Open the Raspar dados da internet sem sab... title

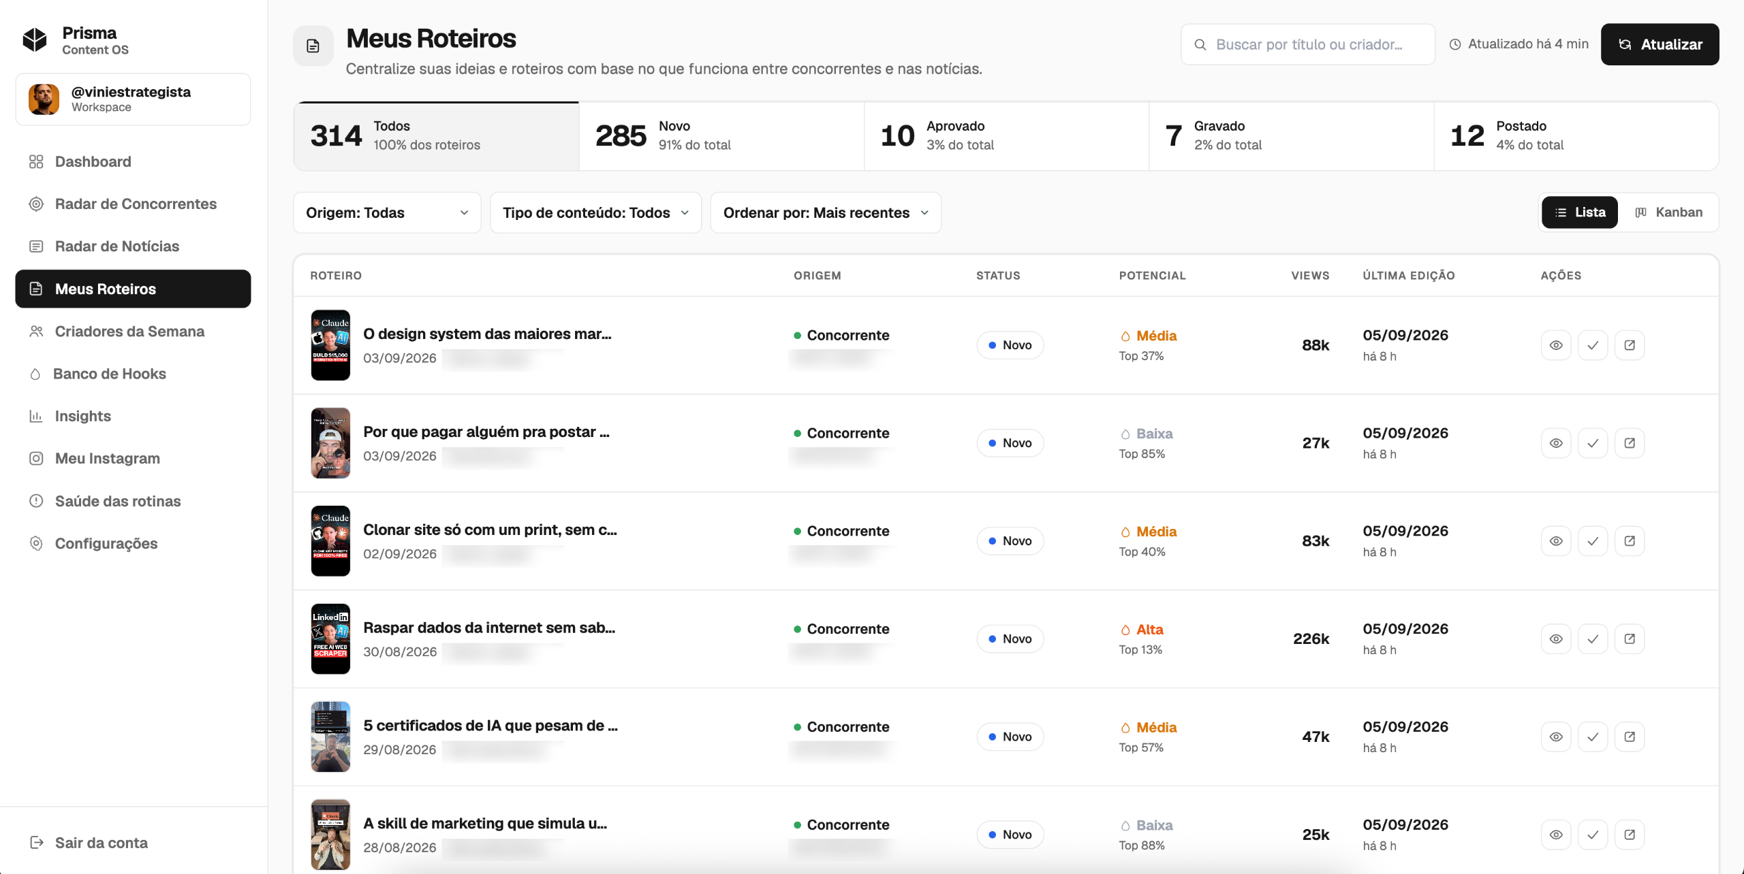(x=489, y=628)
